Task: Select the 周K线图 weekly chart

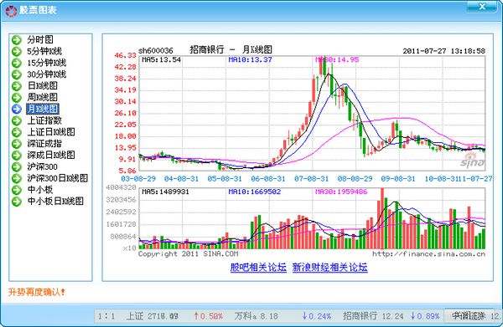Action: tap(43, 97)
